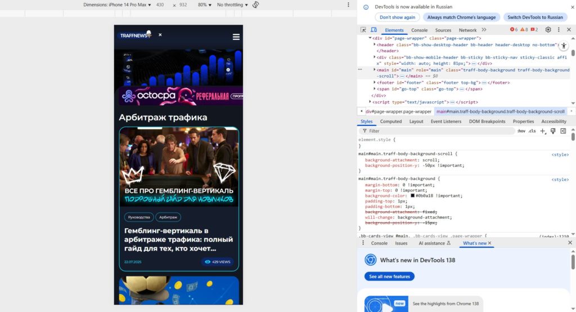Open the DOM Breakpoints tab
This screenshot has height=312, width=576.
coord(487,121)
